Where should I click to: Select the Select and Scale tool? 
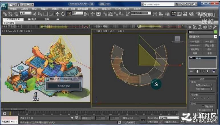[x=69, y=14]
